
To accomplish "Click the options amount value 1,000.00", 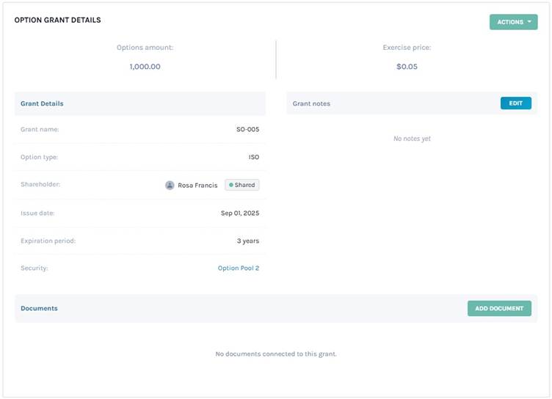I will (145, 67).
